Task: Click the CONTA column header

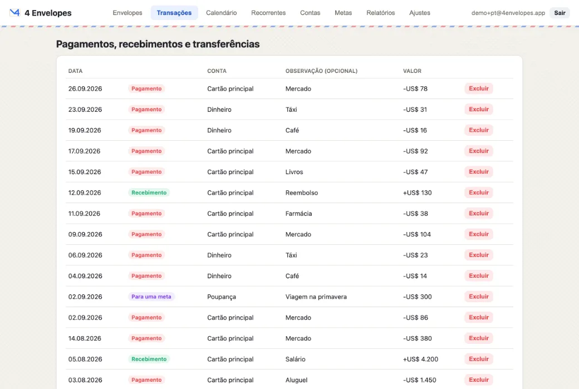Action: click(x=217, y=71)
